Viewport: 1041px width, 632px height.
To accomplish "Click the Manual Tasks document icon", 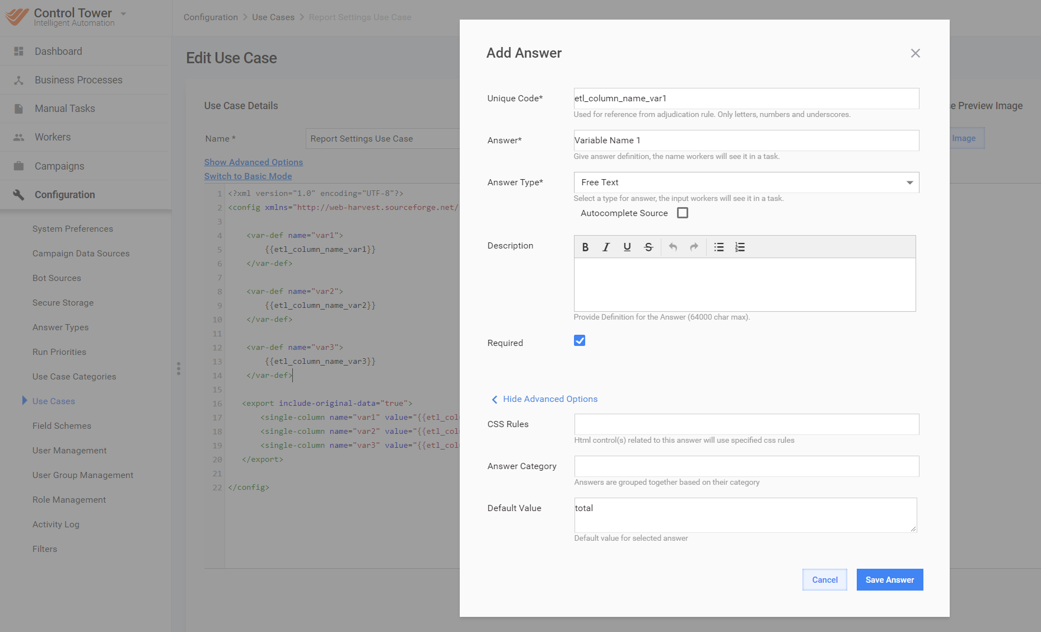I will 18,109.
